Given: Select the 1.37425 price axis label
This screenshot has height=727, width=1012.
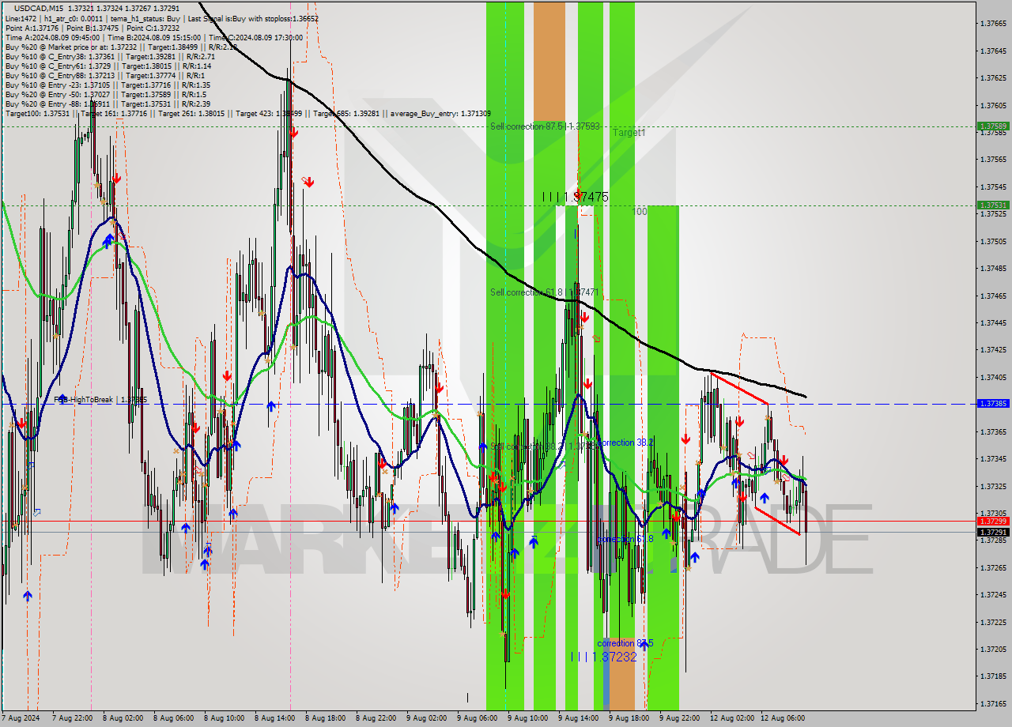Looking at the screenshot, I should pyautogui.click(x=993, y=350).
